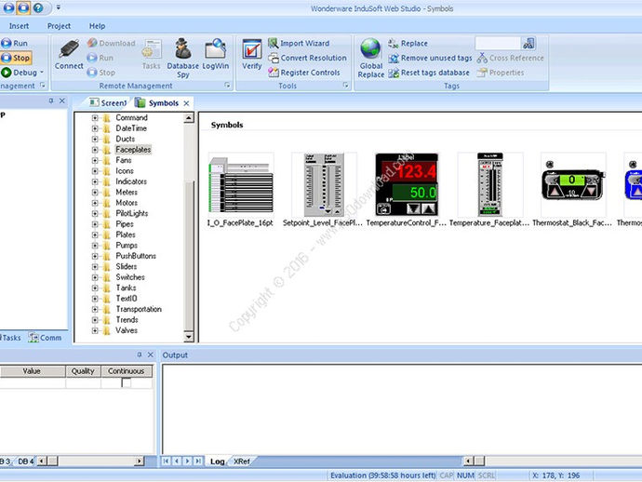Open Remote Management dialog launcher
This screenshot has width=642, height=482.
click(227, 86)
